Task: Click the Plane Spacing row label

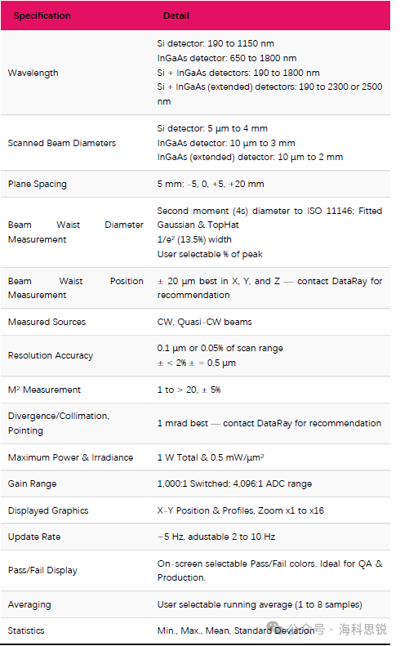Action: coord(37,184)
